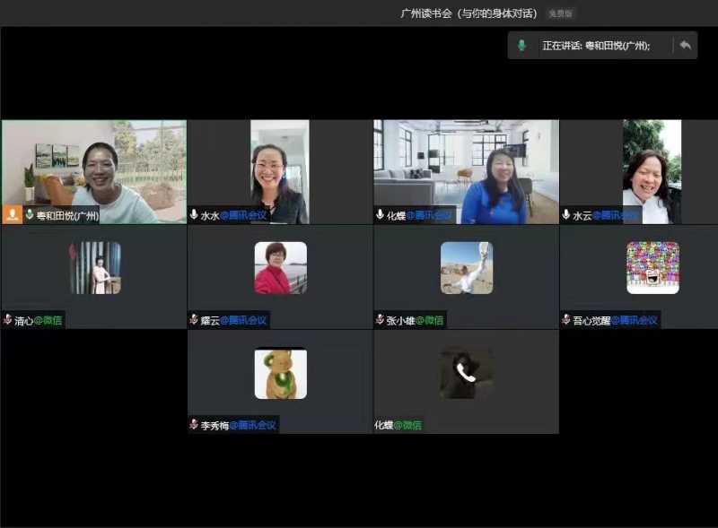The width and height of the screenshot is (718, 528).
Task: Click the reply arrow in the speaking banner
Action: pos(685,45)
